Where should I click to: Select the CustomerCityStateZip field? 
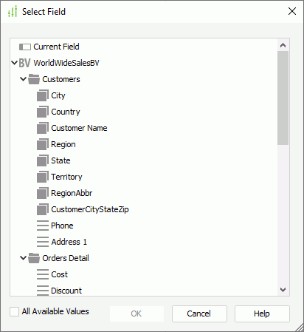point(90,209)
